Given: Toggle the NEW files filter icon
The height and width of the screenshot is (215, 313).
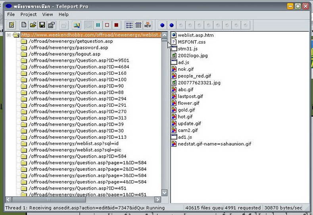Looking at the screenshot, I should (x=148, y=25).
